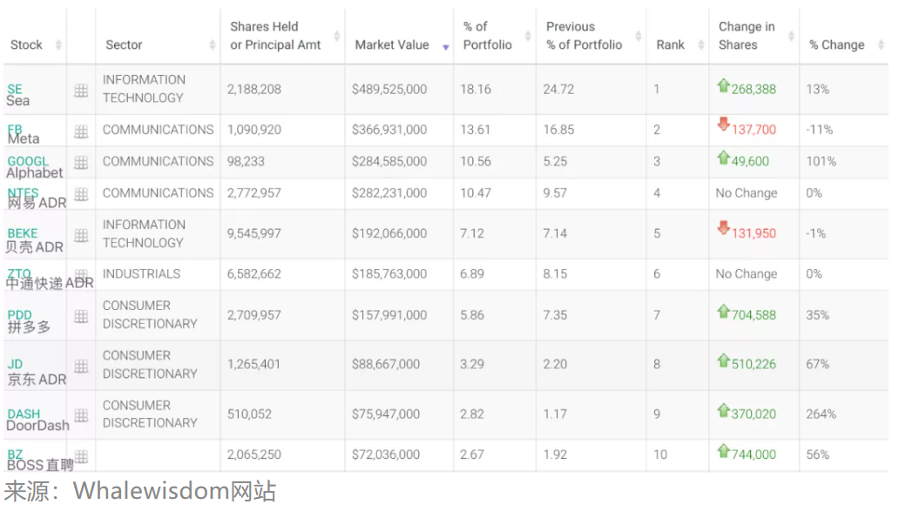This screenshot has width=899, height=511.
Task: Sort by Market Value column header
Action: click(x=392, y=44)
